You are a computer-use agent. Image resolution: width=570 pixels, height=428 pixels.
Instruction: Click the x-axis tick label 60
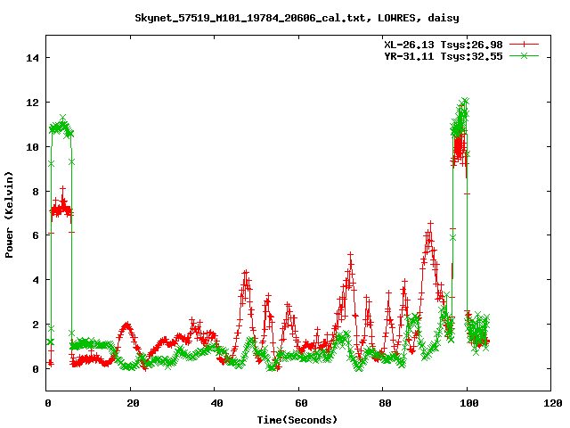301,403
